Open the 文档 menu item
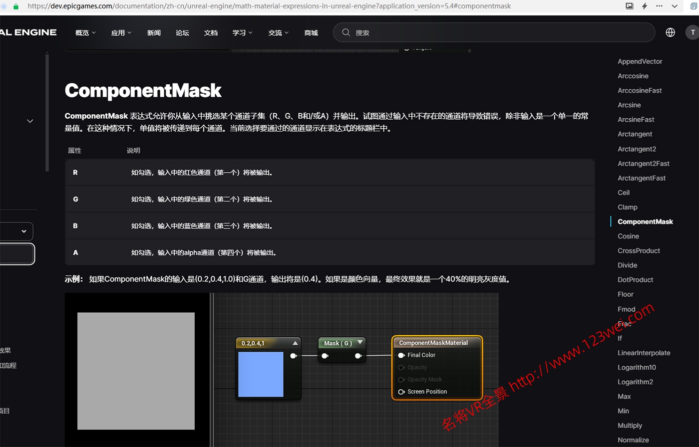The height and width of the screenshot is (447, 699). [211, 32]
